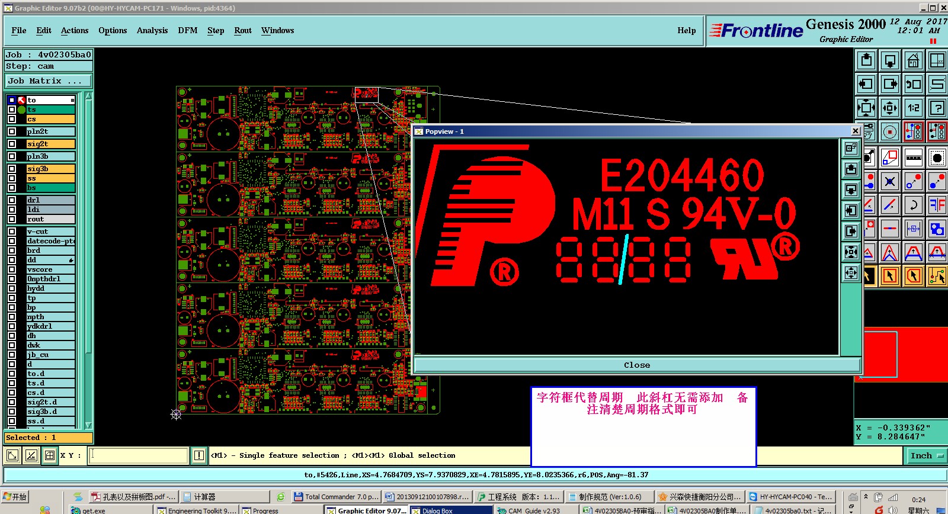Viewport: 948px width, 514px height.
Task: Toggle the checkbox for layer sig2t
Action: click(x=12, y=144)
